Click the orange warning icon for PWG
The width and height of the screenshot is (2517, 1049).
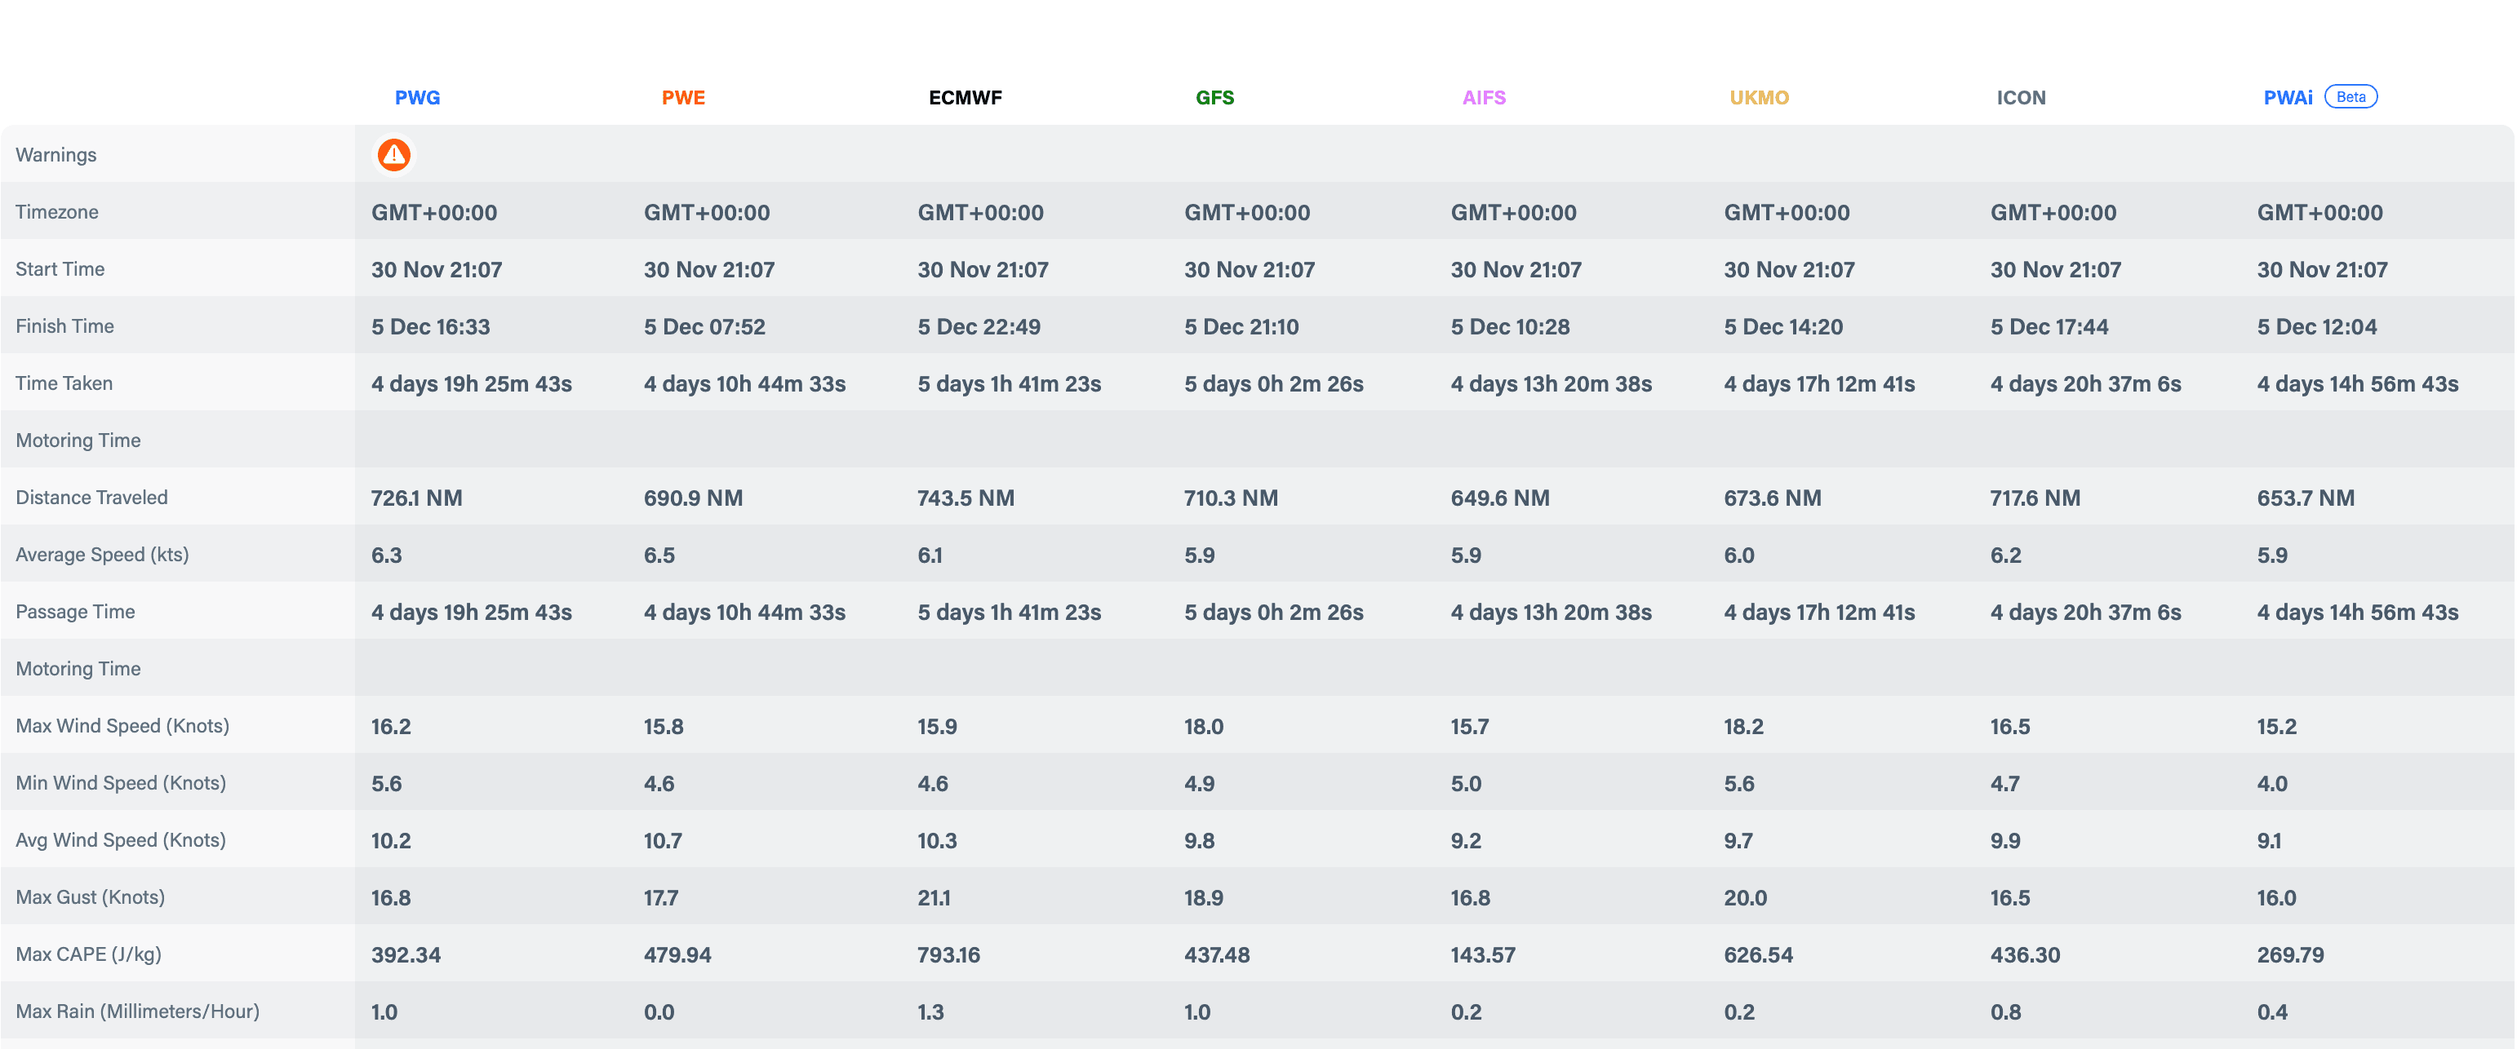tap(393, 154)
